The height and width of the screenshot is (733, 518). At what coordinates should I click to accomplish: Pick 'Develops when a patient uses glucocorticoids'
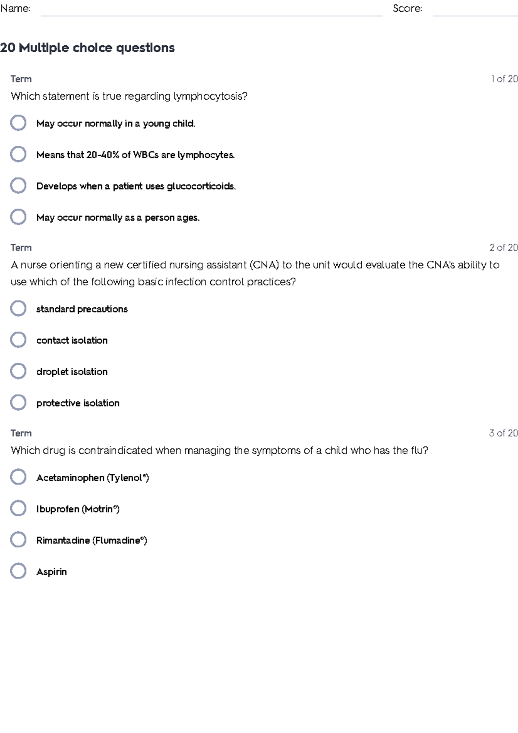point(18,186)
